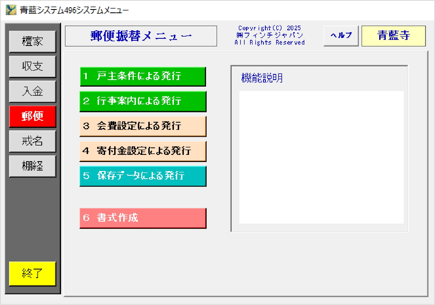Open 5 保存データによる発行
The image size is (435, 305).
143,176
